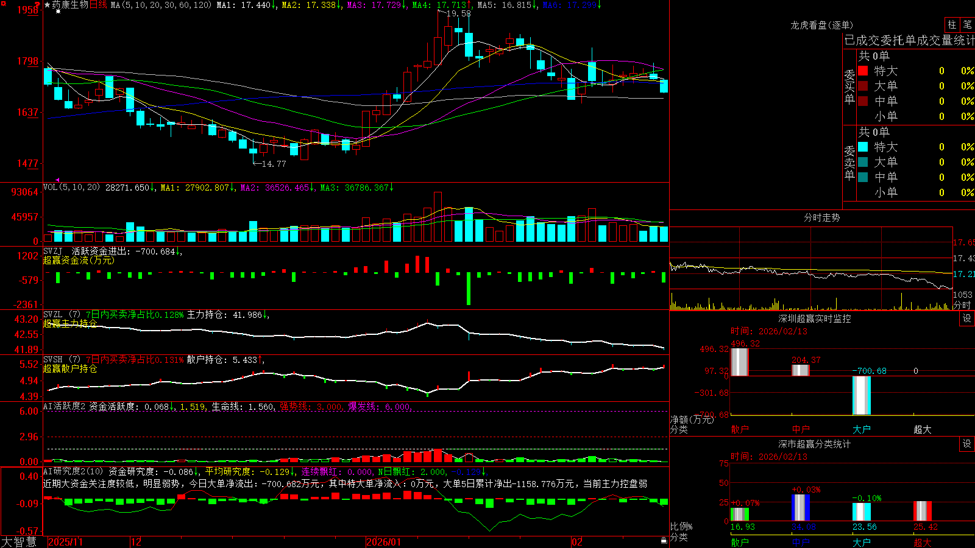The height and width of the screenshot is (548, 975).
Task: Click the MA1: 17.440 value
Action: pyautogui.click(x=246, y=5)
